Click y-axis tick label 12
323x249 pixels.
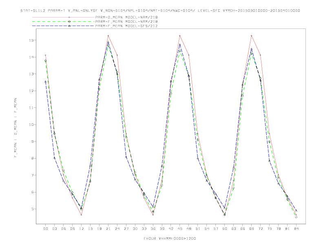tap(31, 91)
